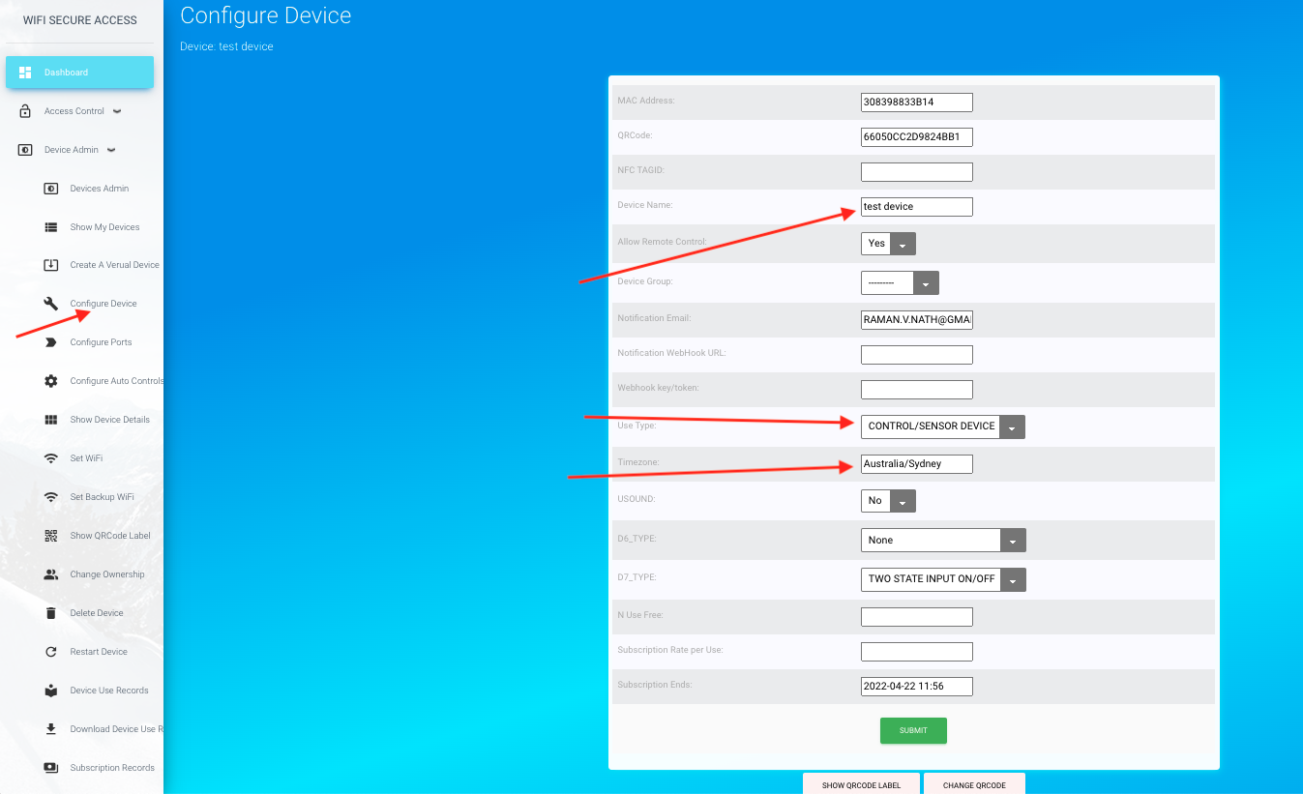Click the Set Backup WiFi icon
This screenshot has height=794, width=1303.
[51, 497]
